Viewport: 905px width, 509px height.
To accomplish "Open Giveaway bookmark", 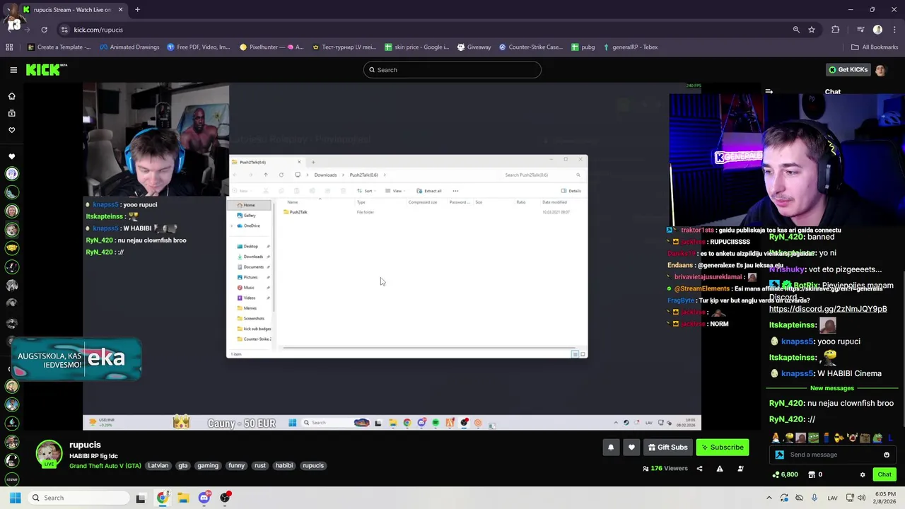I will [474, 47].
